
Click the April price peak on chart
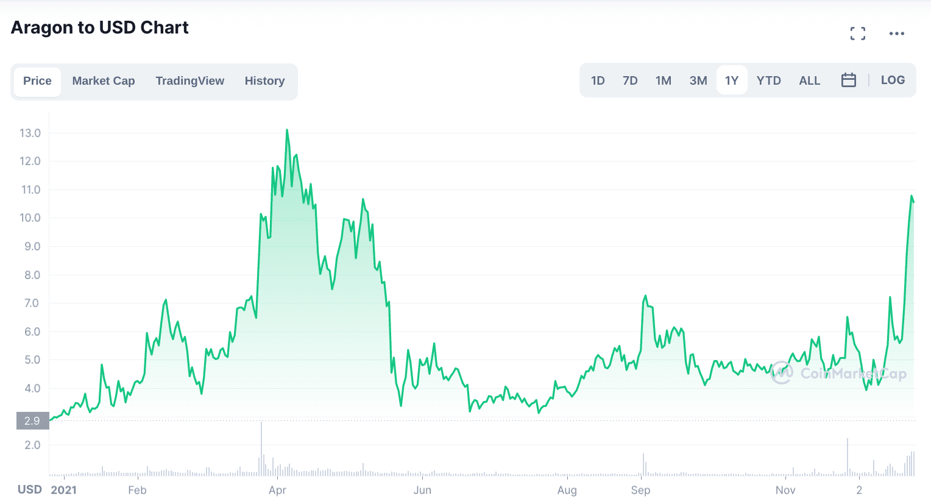(287, 130)
